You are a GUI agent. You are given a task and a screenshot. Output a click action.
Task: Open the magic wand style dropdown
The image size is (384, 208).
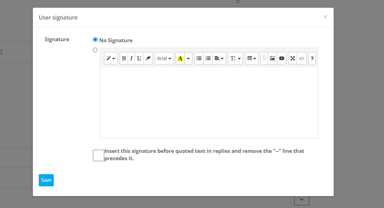tap(111, 58)
